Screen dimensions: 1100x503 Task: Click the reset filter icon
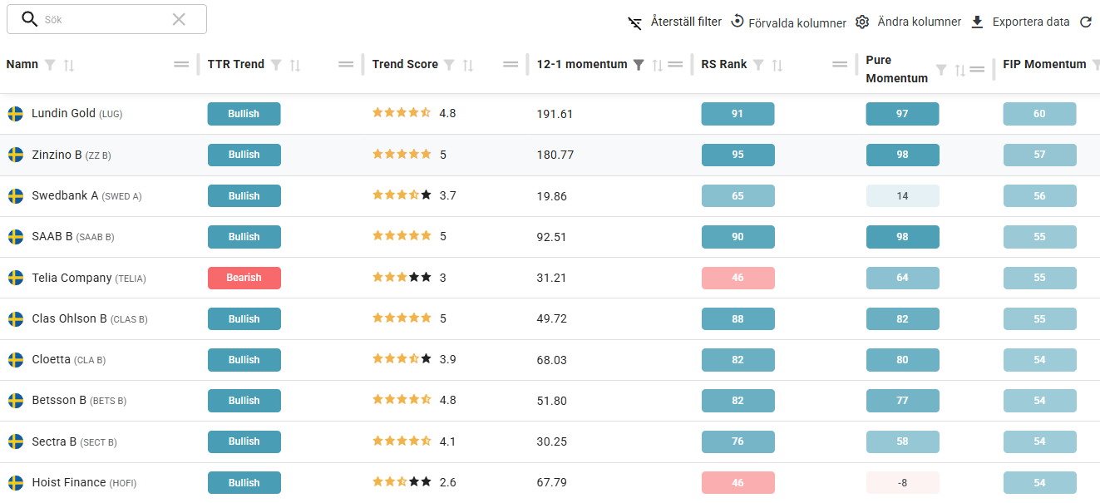pos(635,22)
